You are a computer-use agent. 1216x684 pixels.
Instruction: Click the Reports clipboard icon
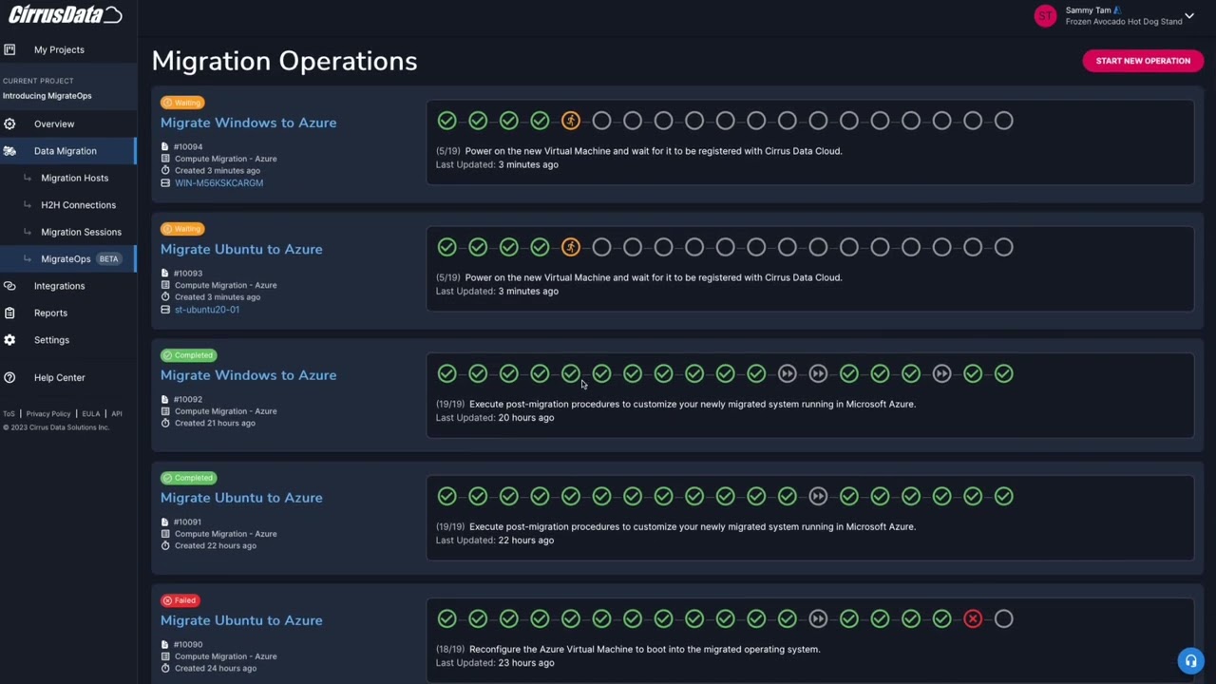tap(9, 313)
